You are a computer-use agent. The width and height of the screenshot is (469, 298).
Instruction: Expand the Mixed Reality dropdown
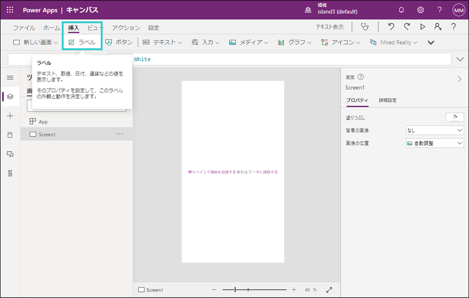click(394, 42)
